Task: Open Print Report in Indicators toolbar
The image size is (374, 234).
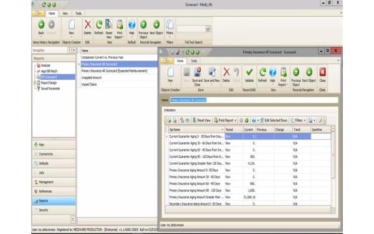Action: click(225, 120)
